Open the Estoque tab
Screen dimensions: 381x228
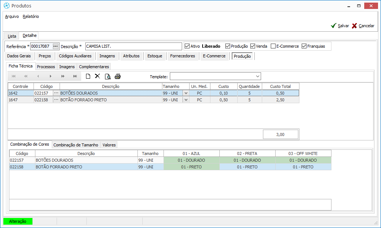[x=155, y=56]
